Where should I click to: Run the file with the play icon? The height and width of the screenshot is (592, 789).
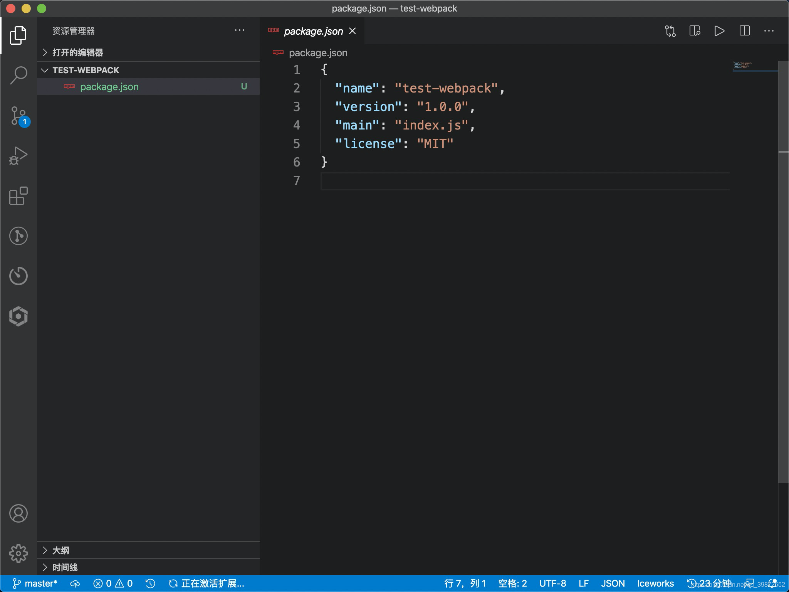tap(719, 31)
